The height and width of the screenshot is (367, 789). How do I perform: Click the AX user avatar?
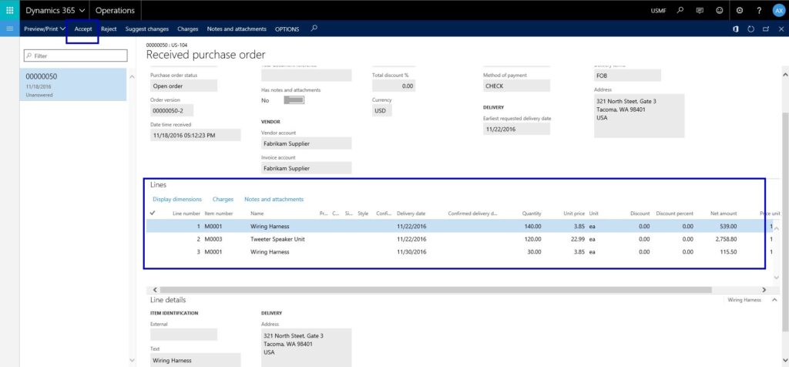[x=778, y=10]
